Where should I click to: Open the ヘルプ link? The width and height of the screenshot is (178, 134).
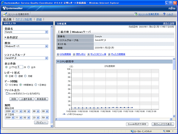click(170, 14)
